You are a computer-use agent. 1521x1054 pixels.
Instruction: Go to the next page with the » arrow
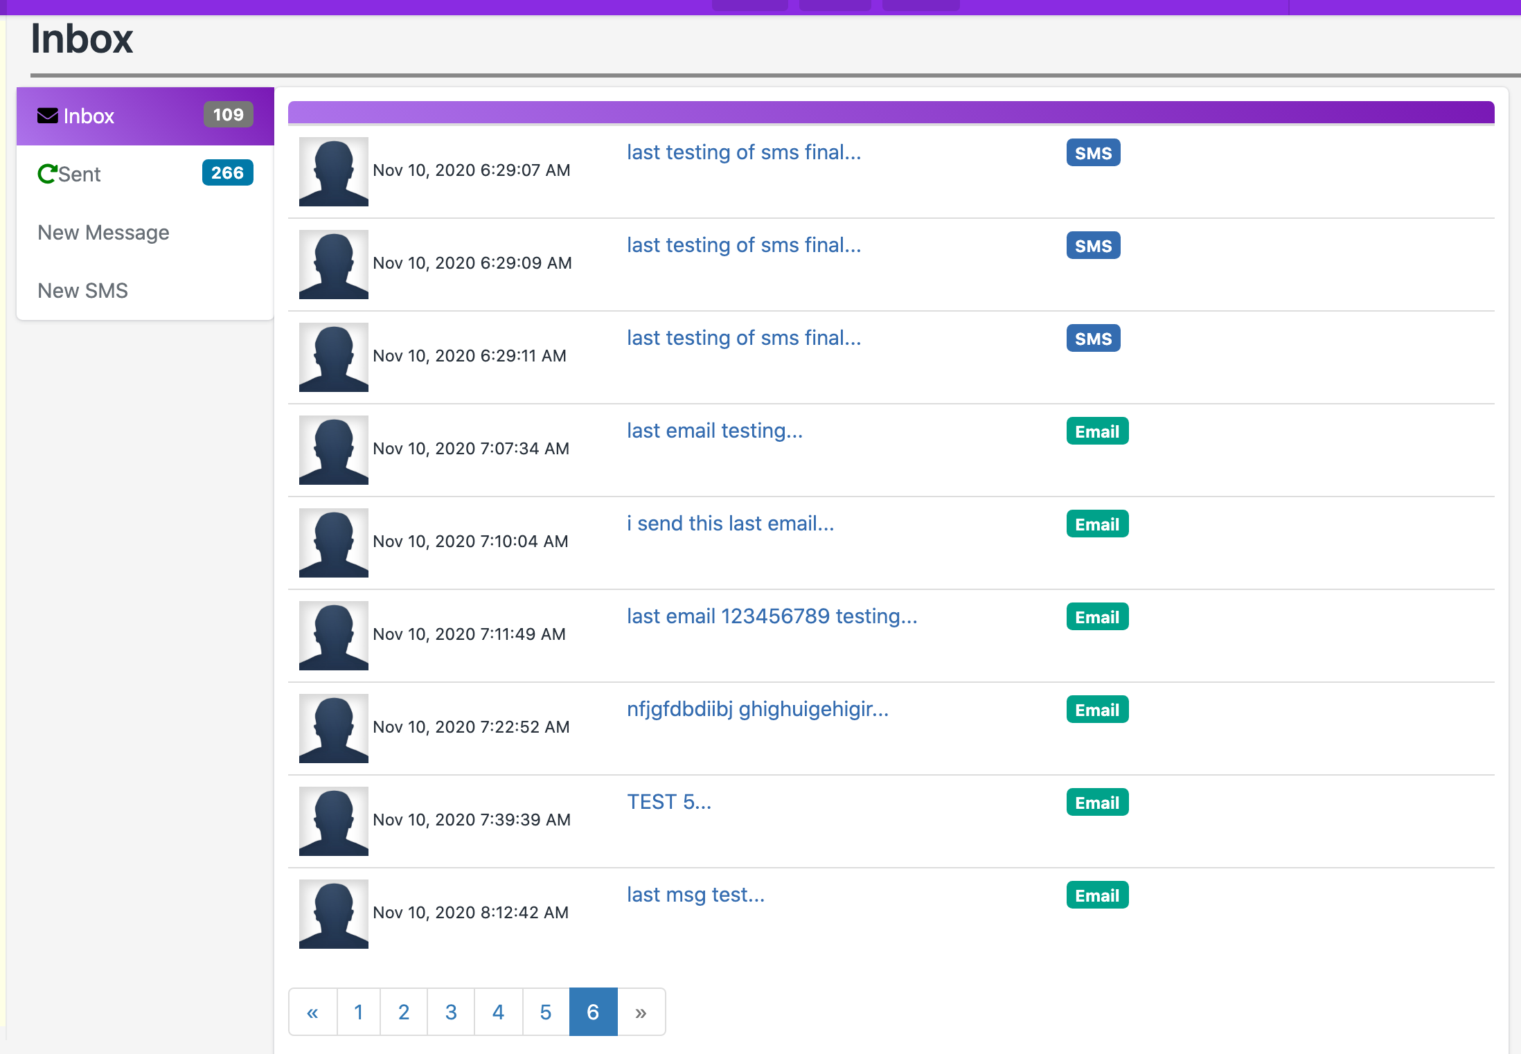click(x=641, y=1012)
